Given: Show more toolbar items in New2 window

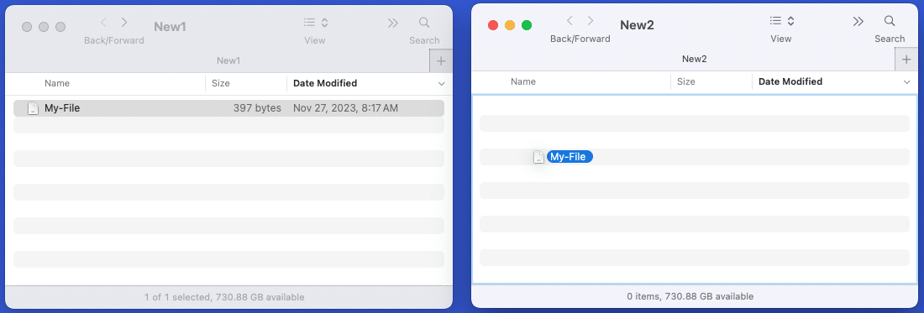Looking at the screenshot, I should coord(858,21).
